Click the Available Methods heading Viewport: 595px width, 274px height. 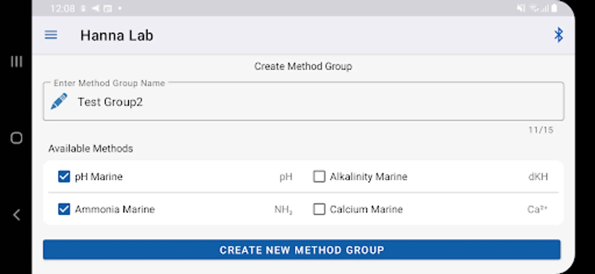point(90,149)
